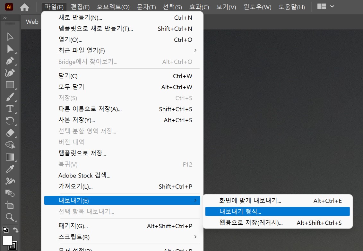Open the 선택(S) menu
Screen dimensions: 363x251
[x=172, y=7]
